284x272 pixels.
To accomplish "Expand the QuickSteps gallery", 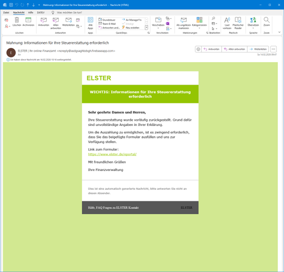I will [146, 28].
